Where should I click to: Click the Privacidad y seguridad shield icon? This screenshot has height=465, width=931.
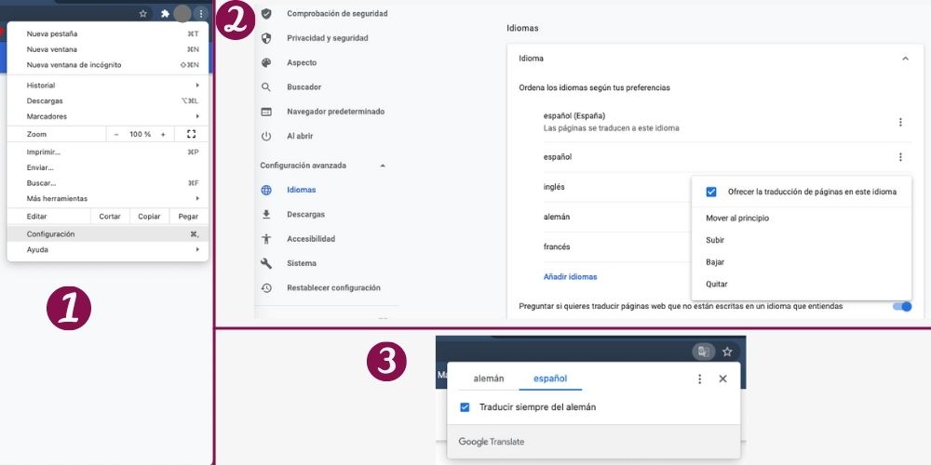click(x=266, y=38)
